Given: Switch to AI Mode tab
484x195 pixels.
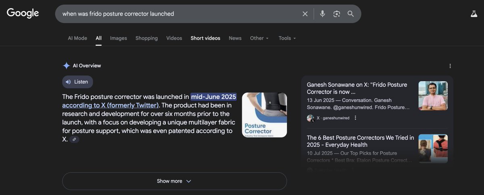Looking at the screenshot, I should pos(77,38).
